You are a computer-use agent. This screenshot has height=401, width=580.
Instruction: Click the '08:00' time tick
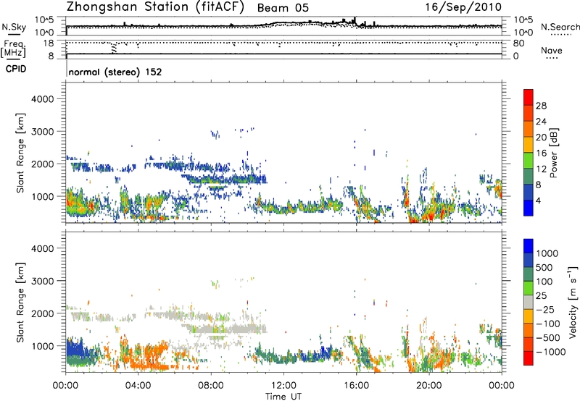click(x=210, y=386)
